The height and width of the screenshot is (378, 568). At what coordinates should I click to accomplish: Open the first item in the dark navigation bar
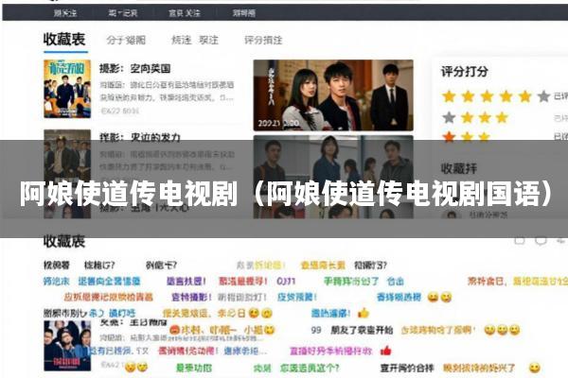[65, 13]
